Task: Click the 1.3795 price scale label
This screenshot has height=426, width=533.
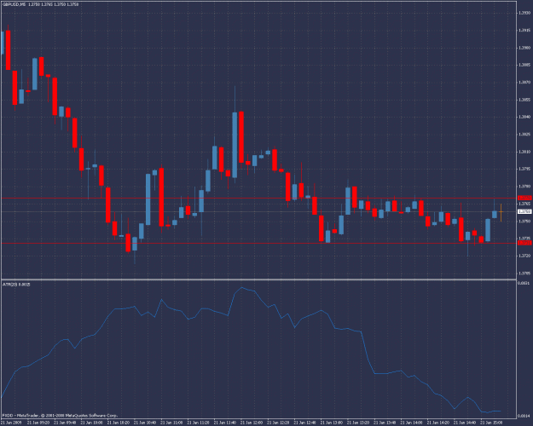Action: pos(524,169)
